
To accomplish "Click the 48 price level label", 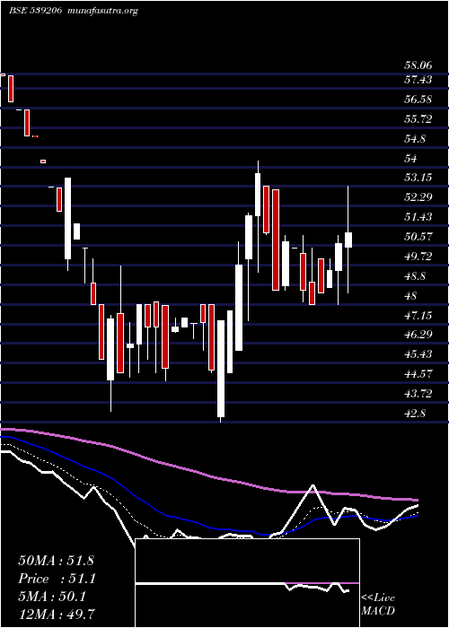I will [x=410, y=296].
